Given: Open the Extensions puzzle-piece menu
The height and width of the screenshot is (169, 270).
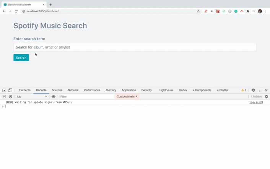Looking at the screenshot, I should pos(248,11).
